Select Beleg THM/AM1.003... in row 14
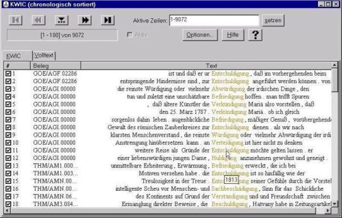The height and width of the screenshot is (218, 342). click(x=56, y=174)
